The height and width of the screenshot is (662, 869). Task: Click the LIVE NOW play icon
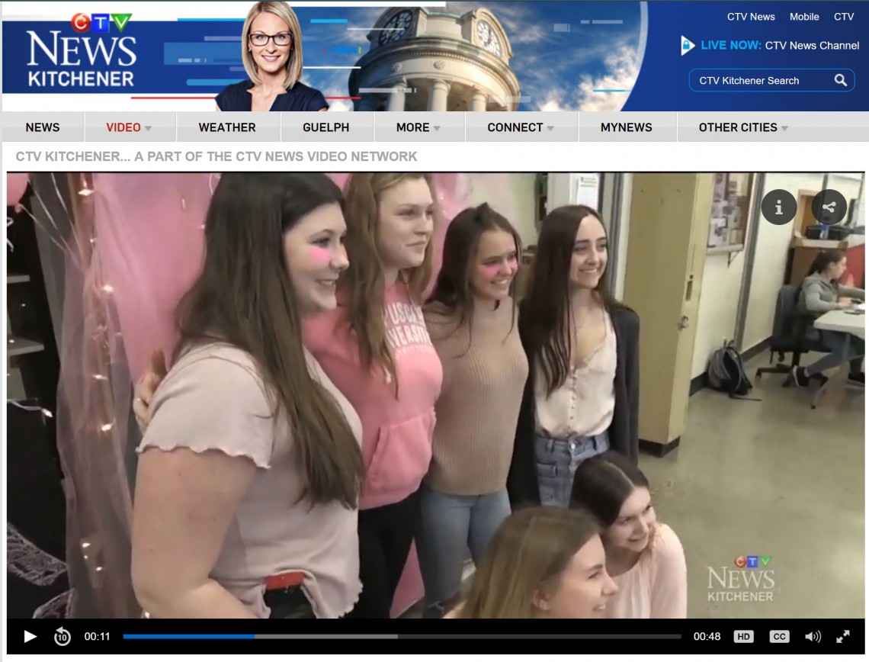(688, 46)
